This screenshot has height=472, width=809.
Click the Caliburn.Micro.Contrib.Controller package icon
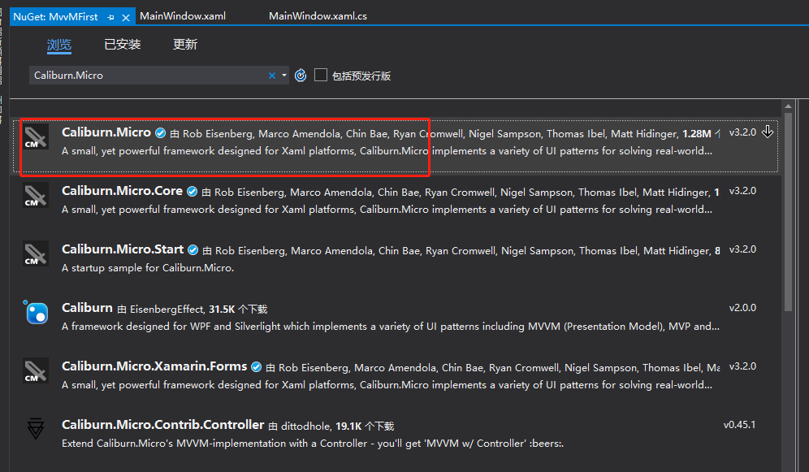36,429
